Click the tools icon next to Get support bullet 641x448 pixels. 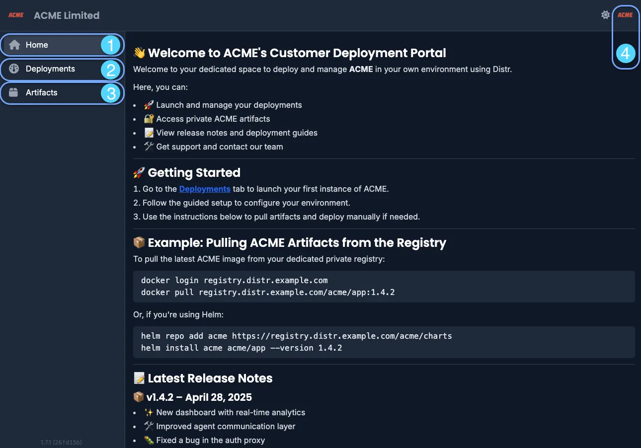[149, 147]
